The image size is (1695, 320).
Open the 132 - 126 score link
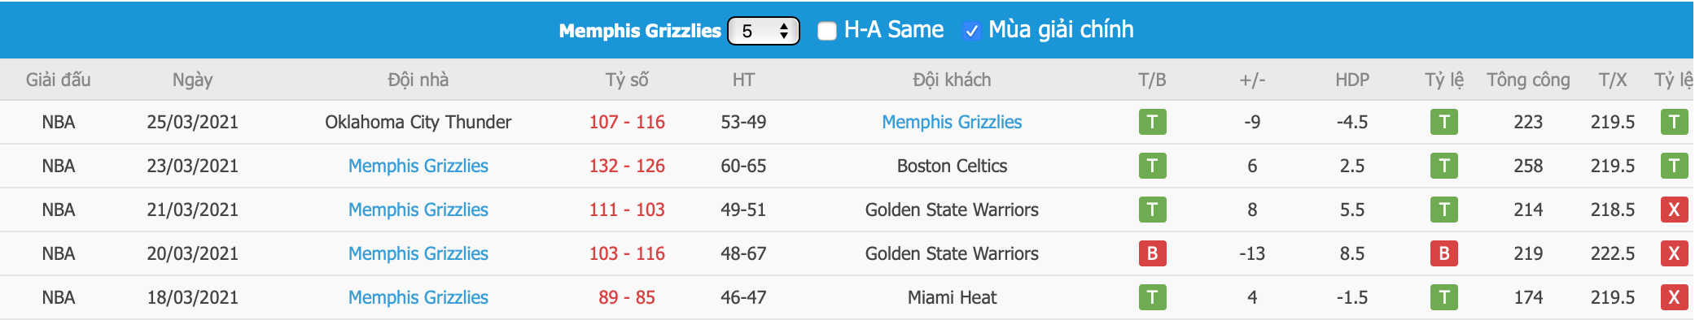click(x=627, y=166)
